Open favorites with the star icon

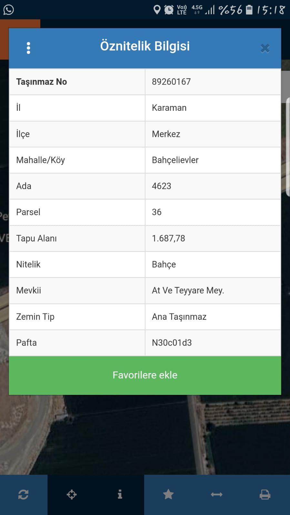click(168, 494)
